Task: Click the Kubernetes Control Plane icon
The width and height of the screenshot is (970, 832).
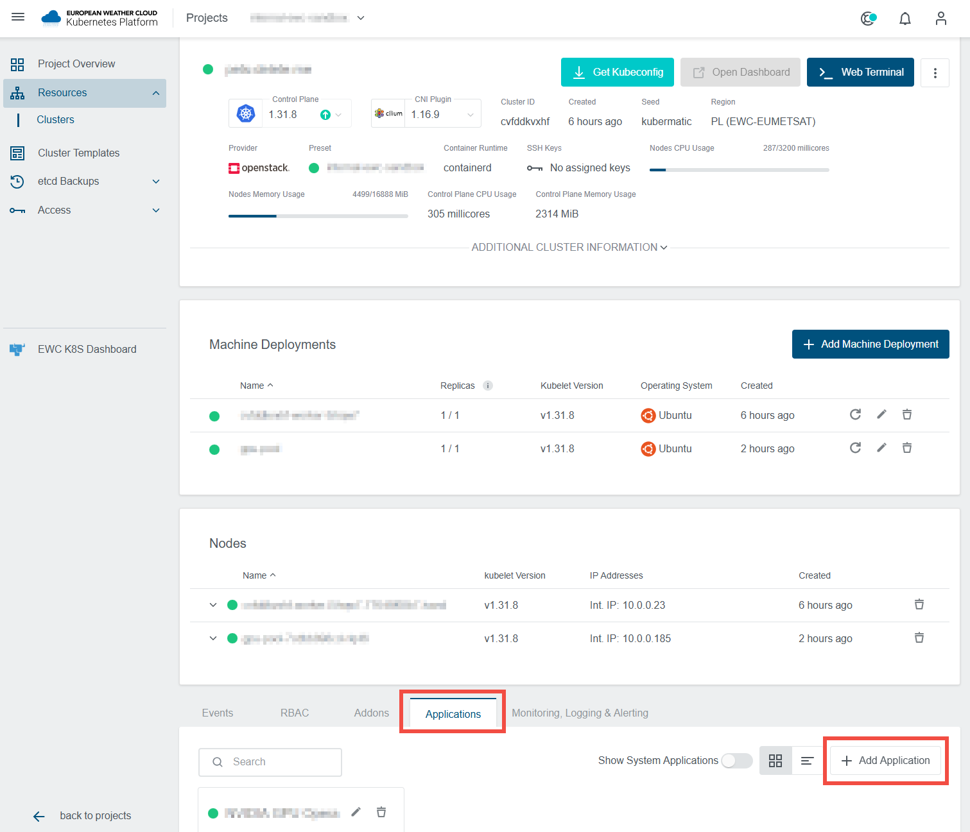Action: pos(246,114)
